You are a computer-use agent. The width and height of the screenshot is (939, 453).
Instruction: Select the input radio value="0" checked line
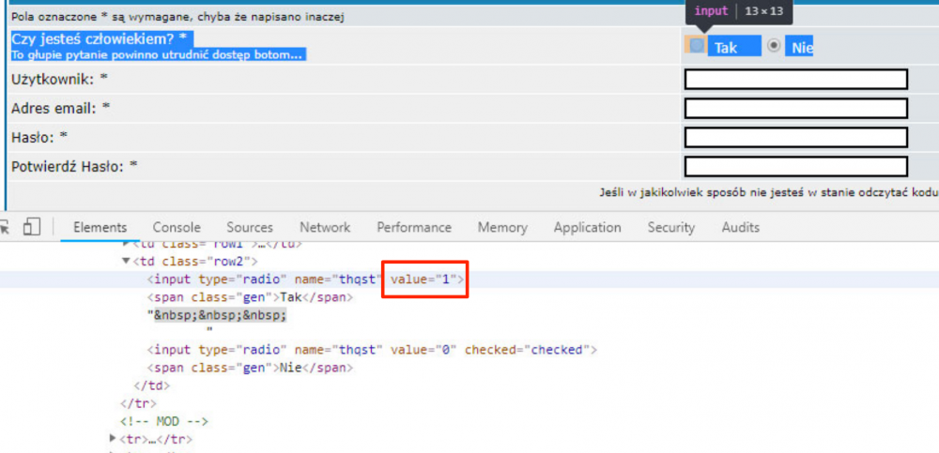(x=372, y=350)
